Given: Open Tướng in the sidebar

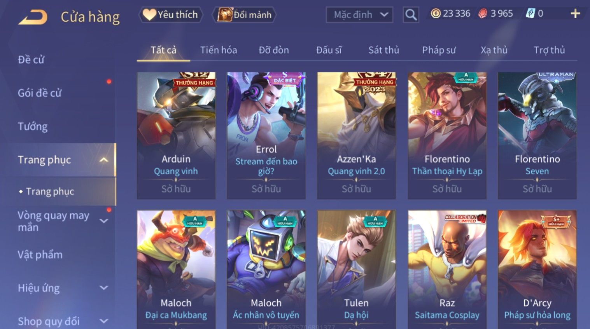Looking at the screenshot, I should [33, 126].
